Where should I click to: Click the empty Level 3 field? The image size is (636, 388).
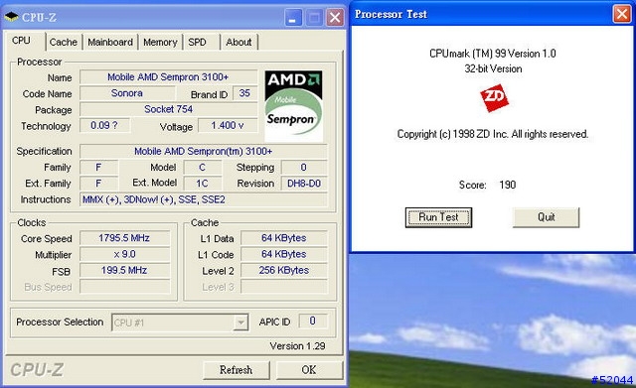tap(284, 287)
